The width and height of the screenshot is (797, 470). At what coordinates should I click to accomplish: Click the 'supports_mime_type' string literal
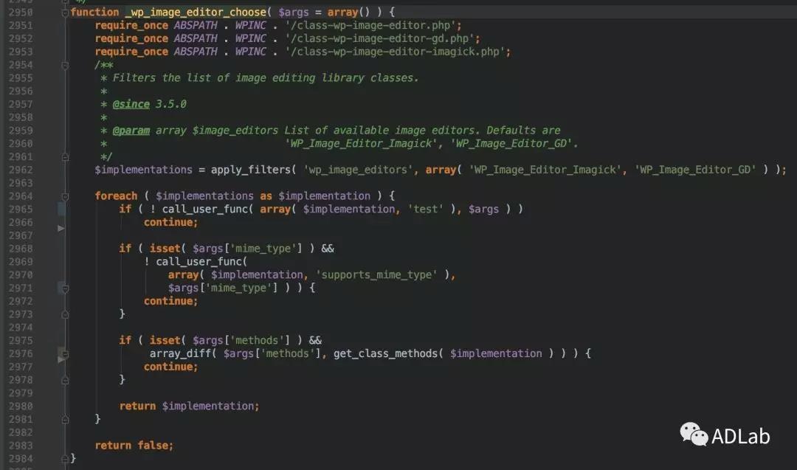[376, 274]
